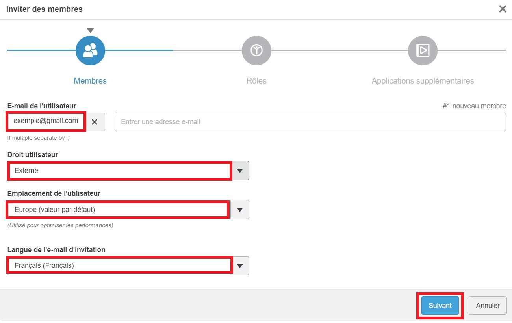This screenshot has height=323, width=512.
Task: Click the Annuler button
Action: click(x=488, y=306)
